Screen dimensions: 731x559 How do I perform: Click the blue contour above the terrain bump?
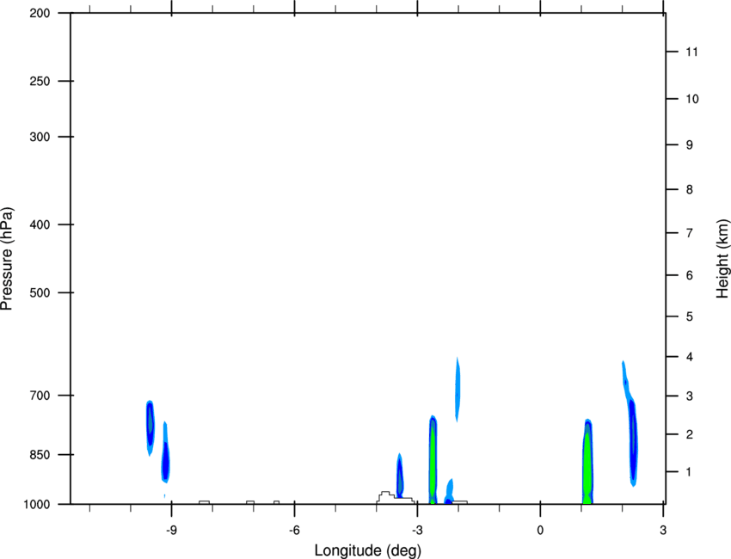pyautogui.click(x=400, y=476)
